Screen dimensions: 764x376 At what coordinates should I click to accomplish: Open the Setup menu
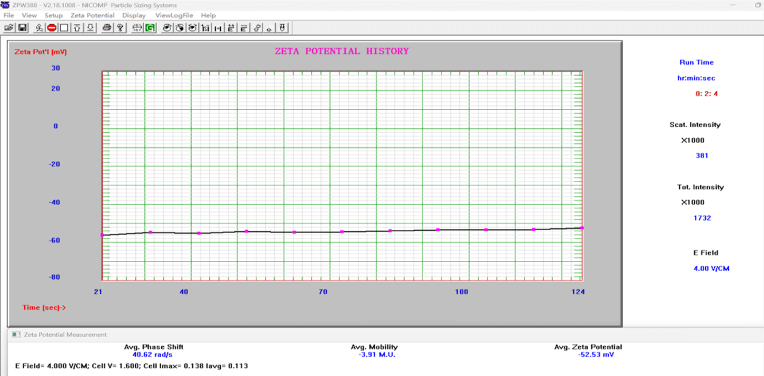tap(53, 15)
